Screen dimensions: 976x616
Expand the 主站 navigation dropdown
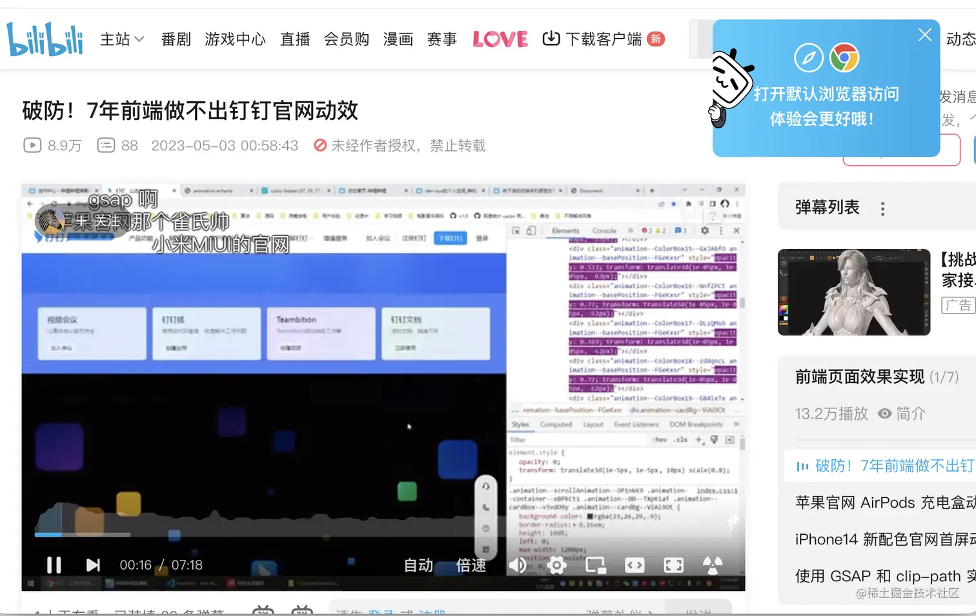pyautogui.click(x=122, y=39)
